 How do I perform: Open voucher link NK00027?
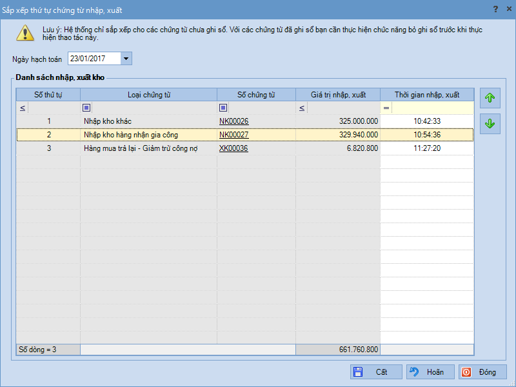coord(233,135)
